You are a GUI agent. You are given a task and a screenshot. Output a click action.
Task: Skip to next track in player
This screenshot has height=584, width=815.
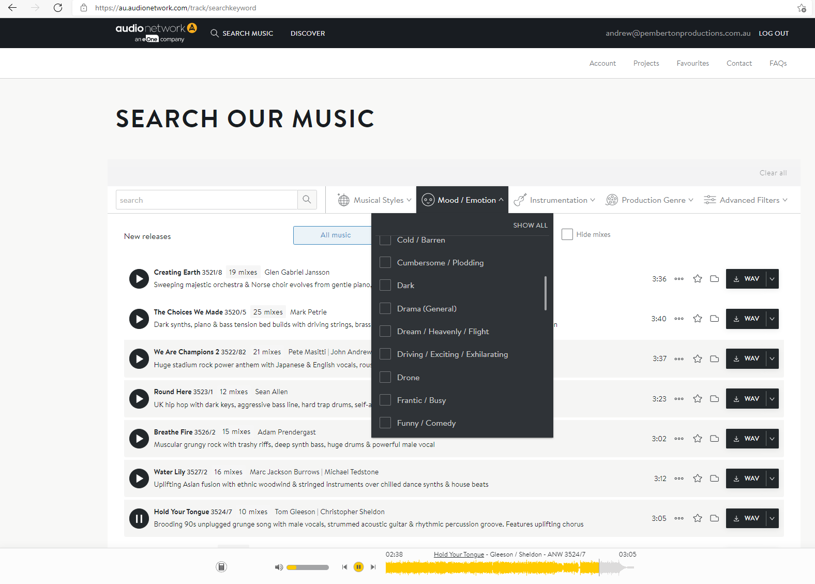coord(373,567)
